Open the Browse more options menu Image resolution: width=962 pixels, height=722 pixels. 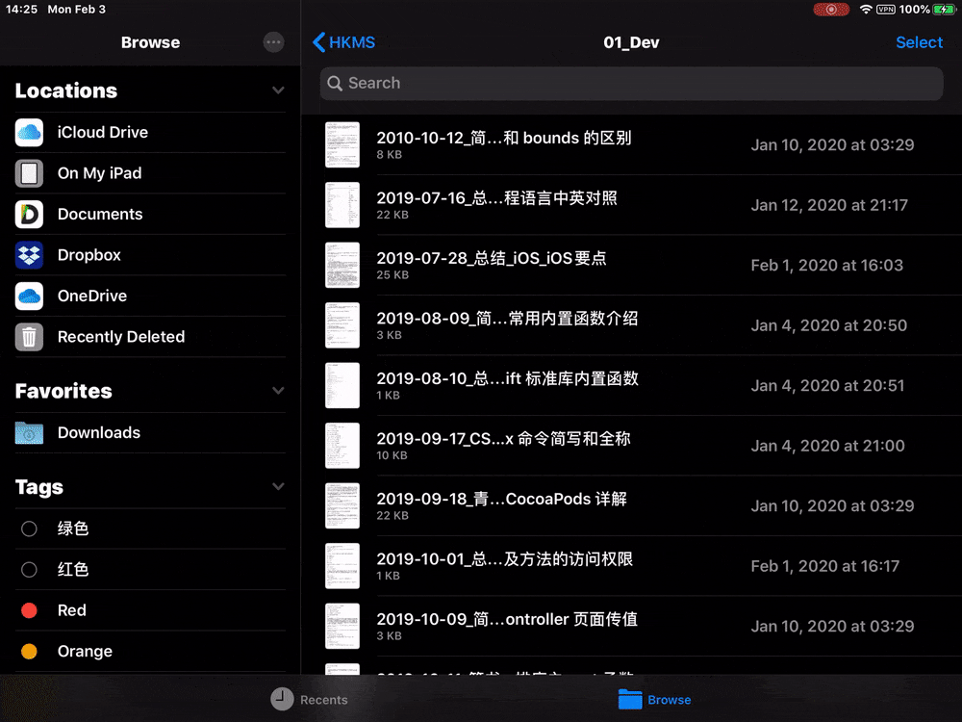click(273, 41)
